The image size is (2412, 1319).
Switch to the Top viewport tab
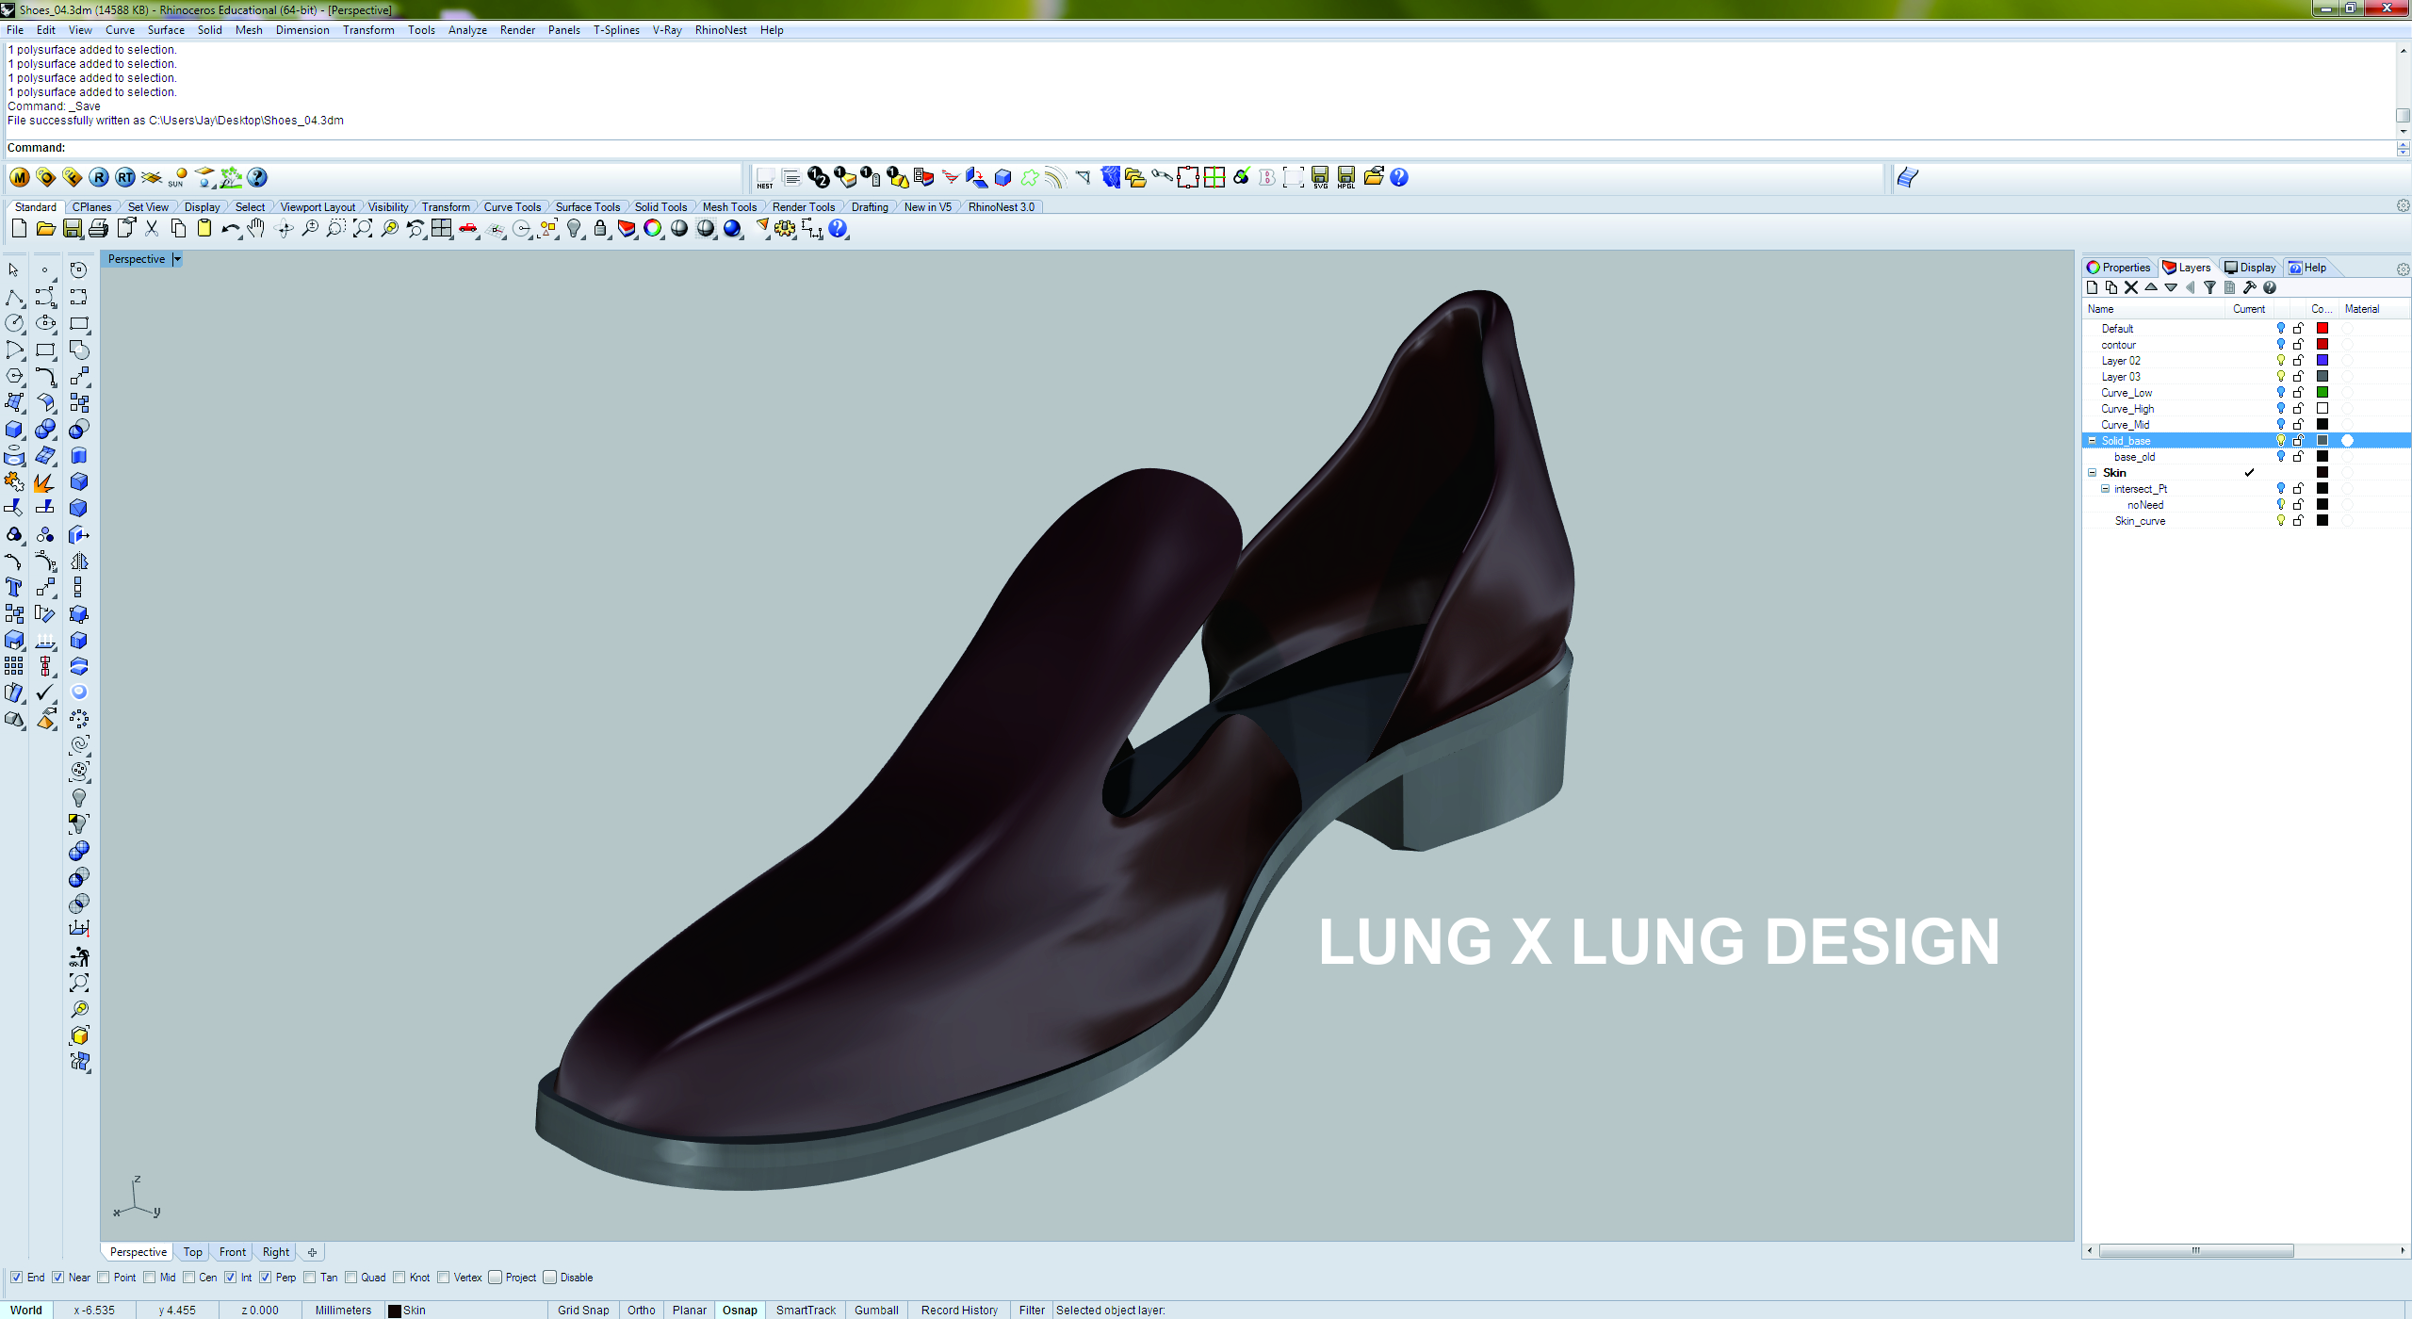[193, 1252]
